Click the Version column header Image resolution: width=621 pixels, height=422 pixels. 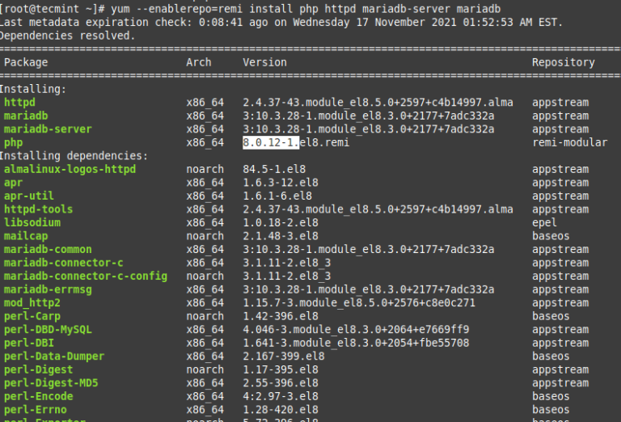(x=264, y=62)
